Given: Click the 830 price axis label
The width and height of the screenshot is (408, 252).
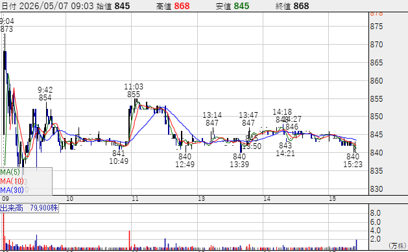Looking at the screenshot, I should [376, 189].
